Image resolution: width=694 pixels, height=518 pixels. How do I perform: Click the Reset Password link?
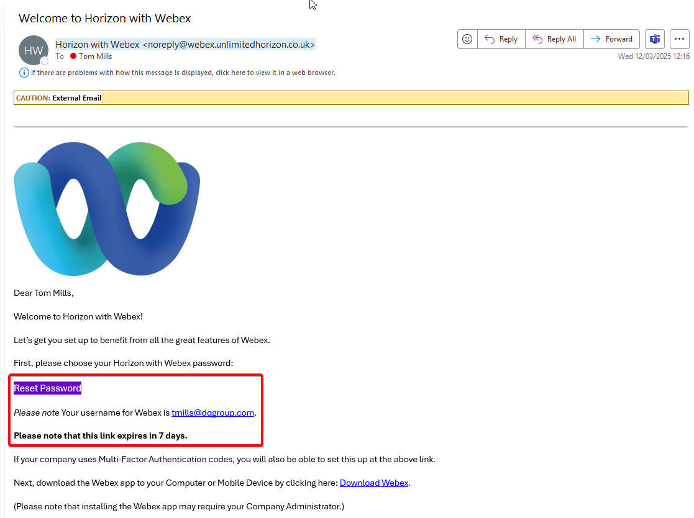47,388
